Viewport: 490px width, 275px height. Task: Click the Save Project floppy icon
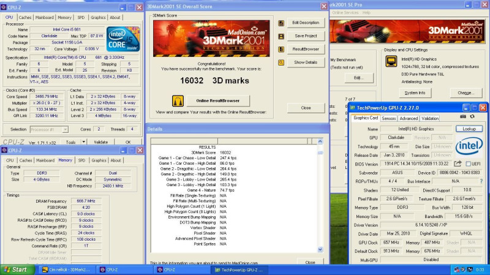point(281,36)
